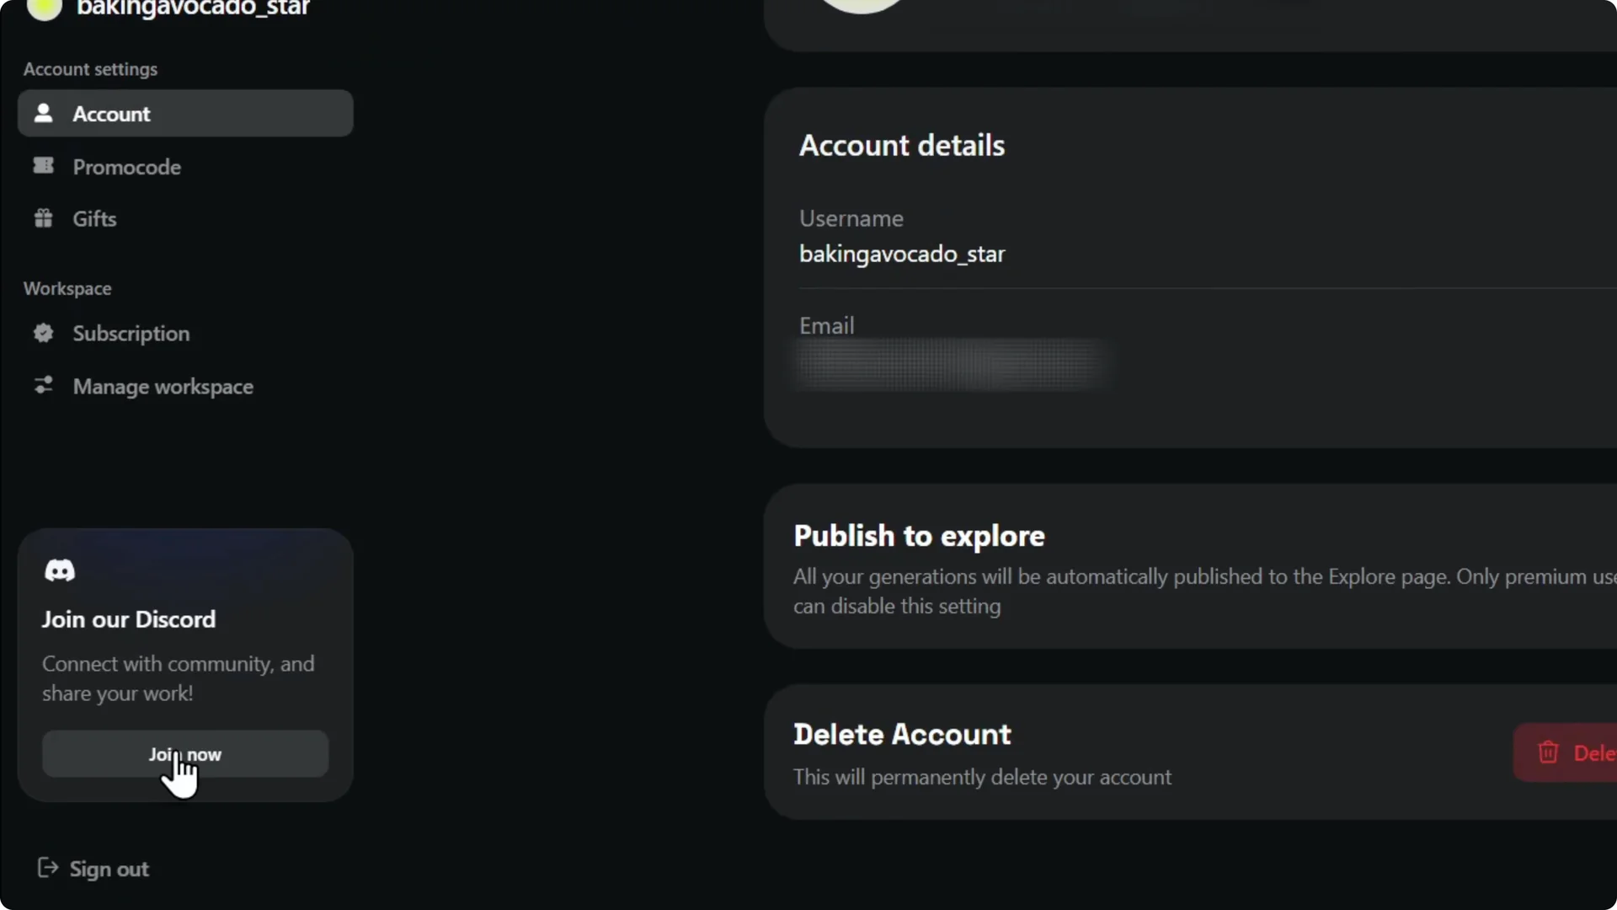1617x910 pixels.
Task: Click Sign out at the bottom
Action: tap(108, 868)
